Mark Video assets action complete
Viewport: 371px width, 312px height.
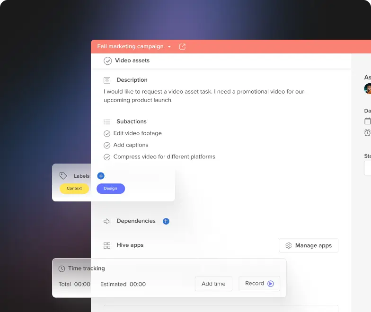click(108, 61)
